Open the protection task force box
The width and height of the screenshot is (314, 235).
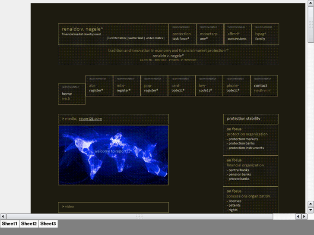(x=182, y=34)
